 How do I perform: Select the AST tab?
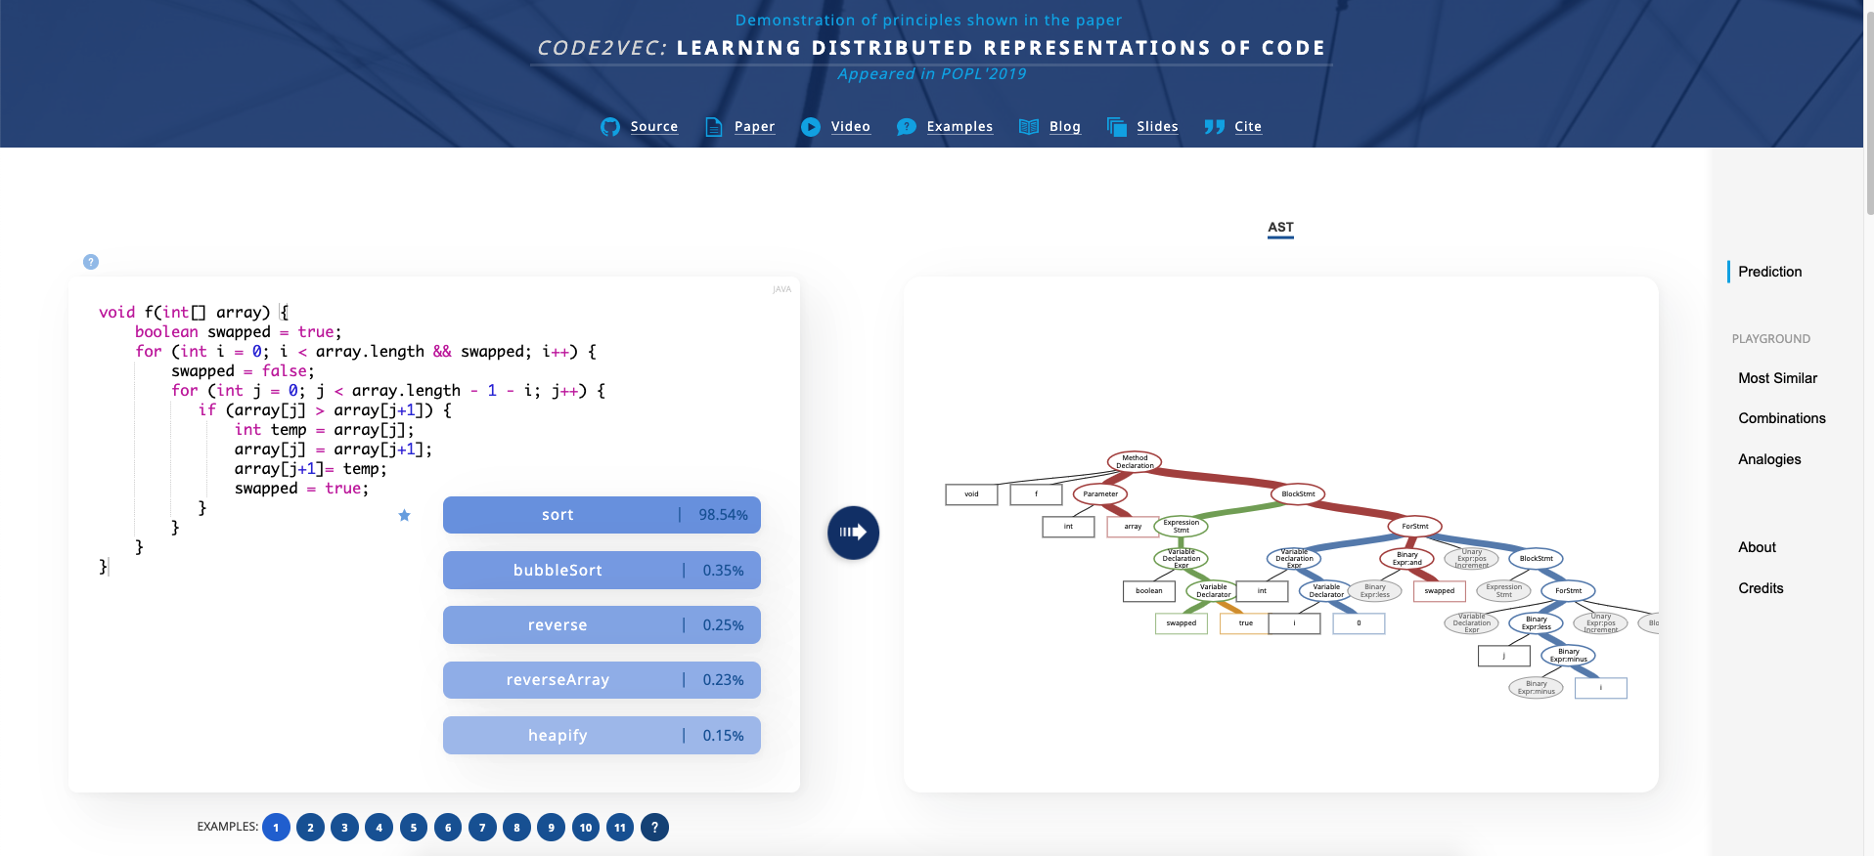click(1280, 228)
